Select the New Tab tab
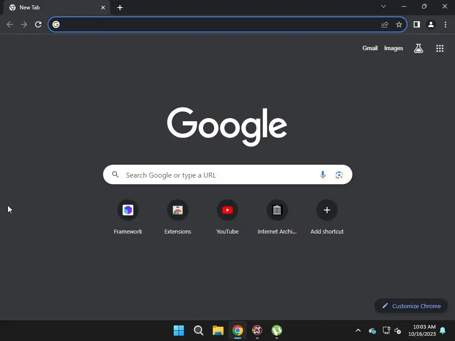 click(56, 8)
